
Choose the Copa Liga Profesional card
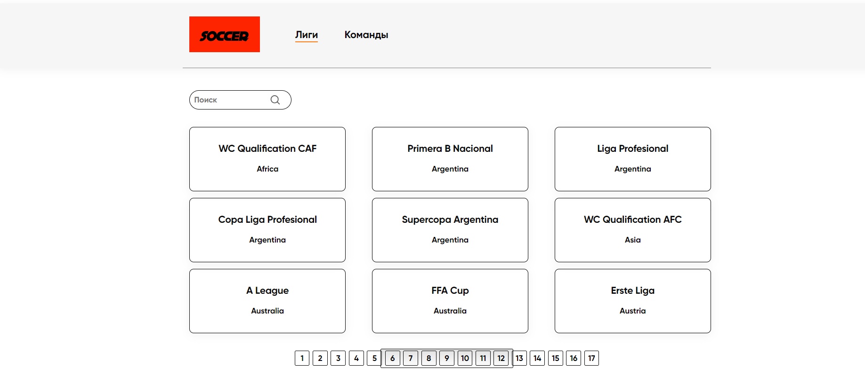267,230
